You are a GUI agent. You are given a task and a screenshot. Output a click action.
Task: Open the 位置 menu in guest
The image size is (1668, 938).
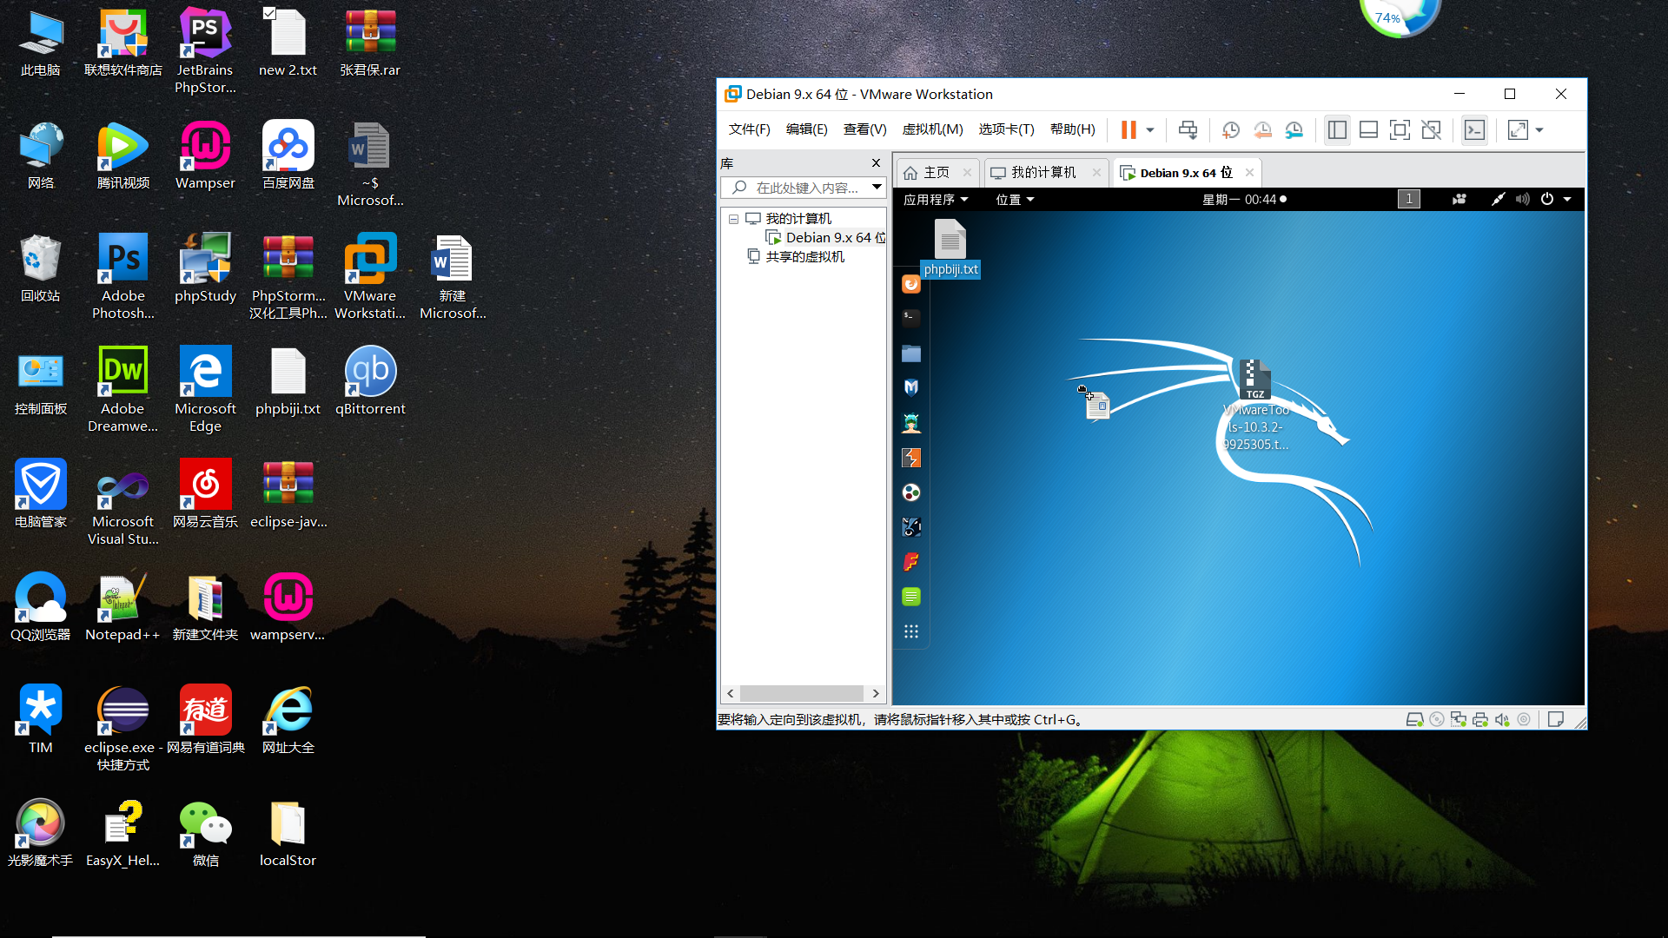[1015, 200]
